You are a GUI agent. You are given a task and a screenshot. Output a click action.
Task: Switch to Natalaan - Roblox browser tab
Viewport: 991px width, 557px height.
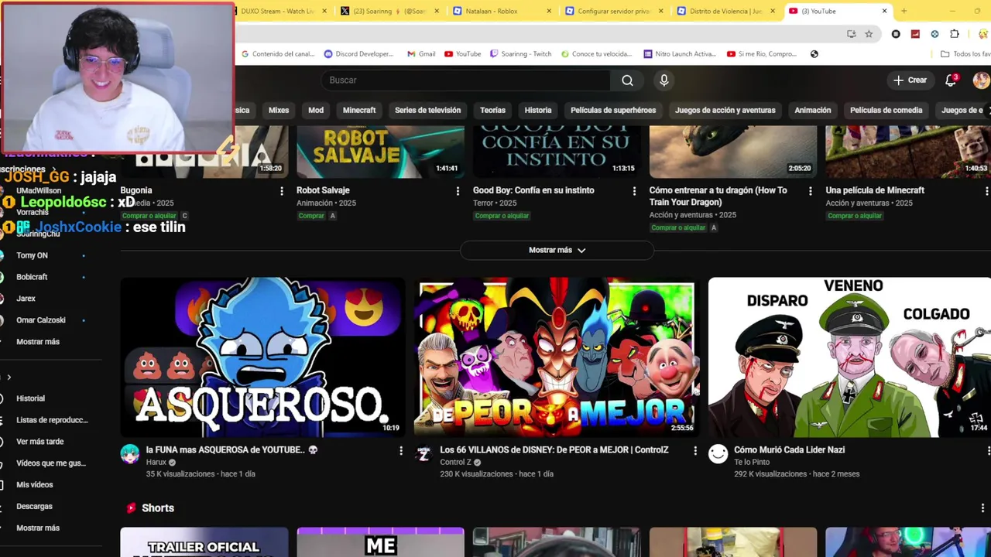[501, 11]
